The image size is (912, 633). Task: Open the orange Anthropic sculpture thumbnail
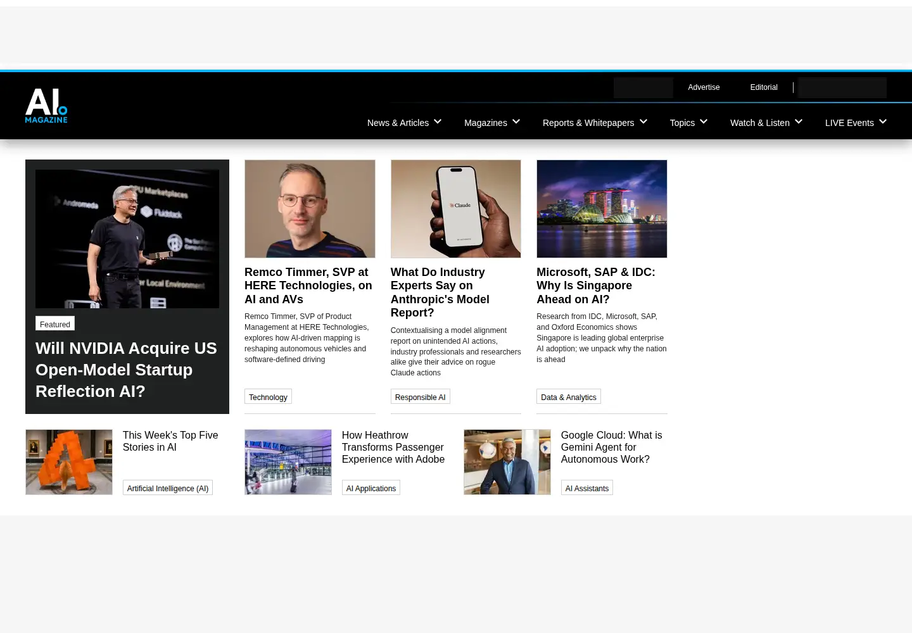[x=69, y=462]
